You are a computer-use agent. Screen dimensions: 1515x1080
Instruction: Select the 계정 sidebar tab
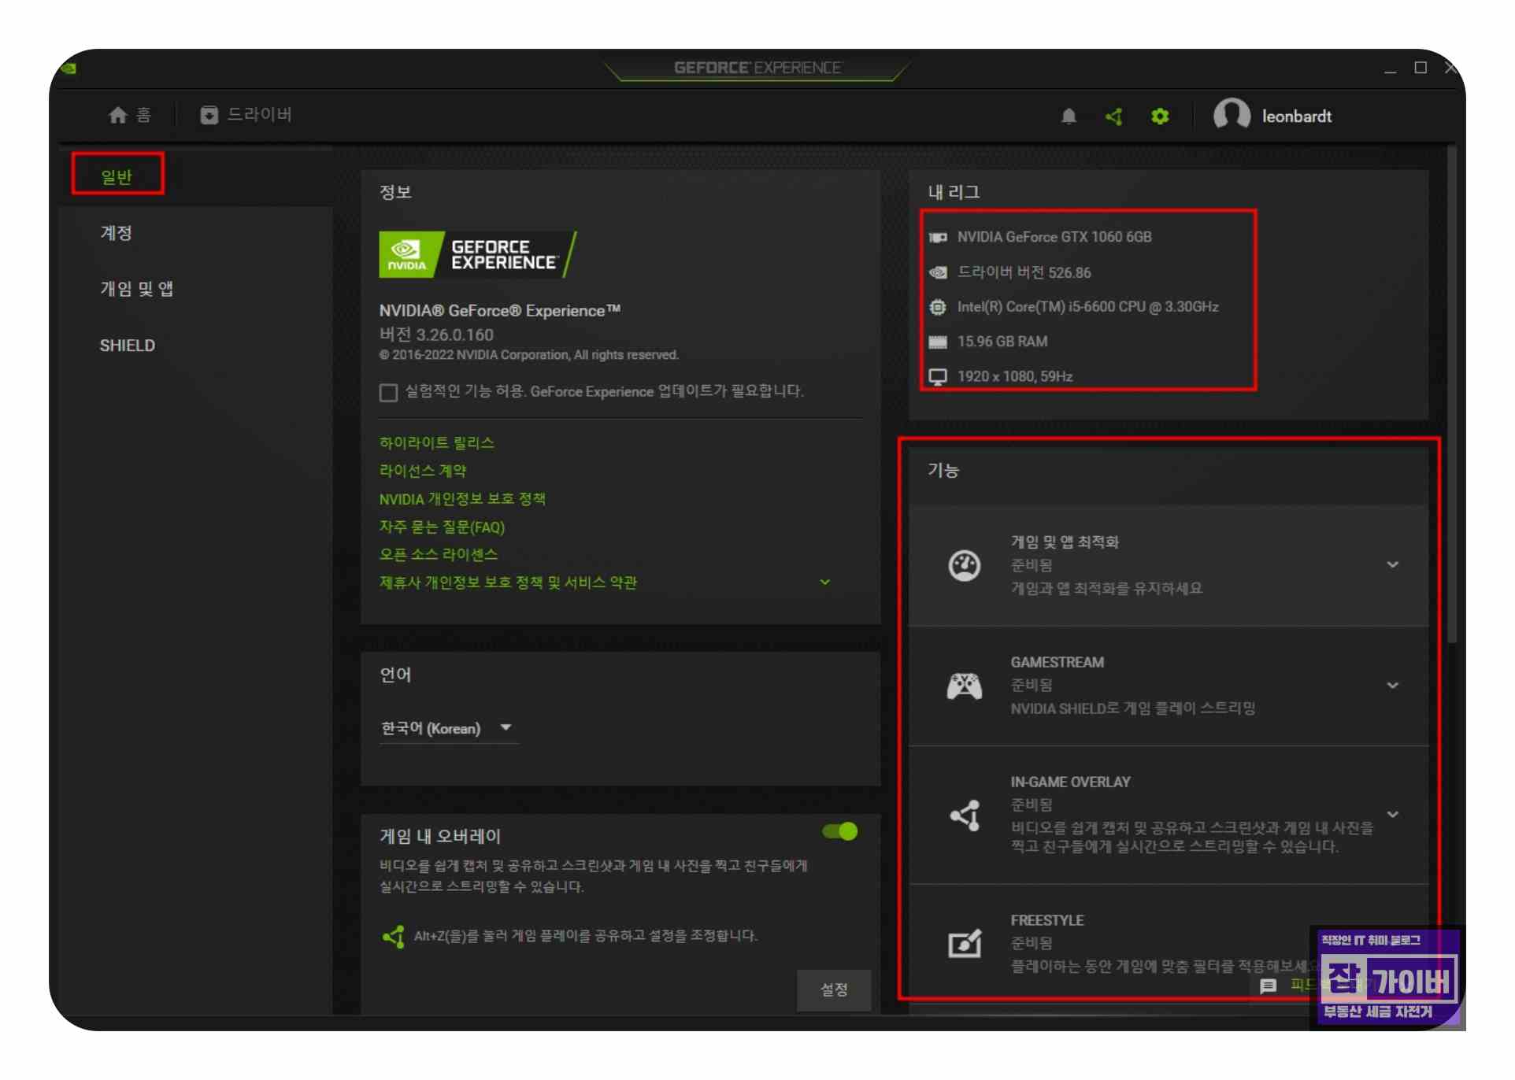116,233
